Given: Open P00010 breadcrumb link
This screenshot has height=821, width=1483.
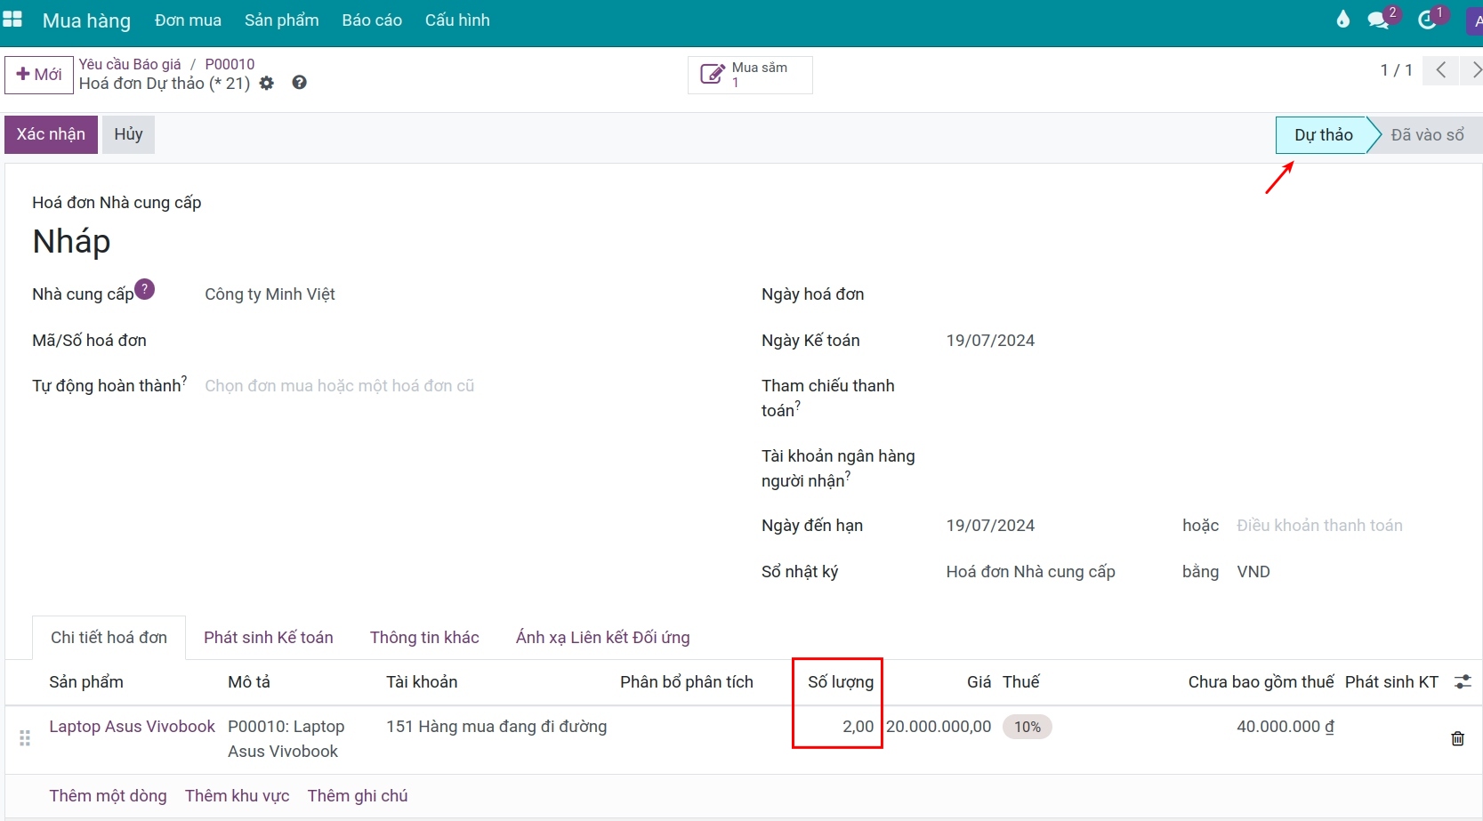Looking at the screenshot, I should (x=230, y=64).
